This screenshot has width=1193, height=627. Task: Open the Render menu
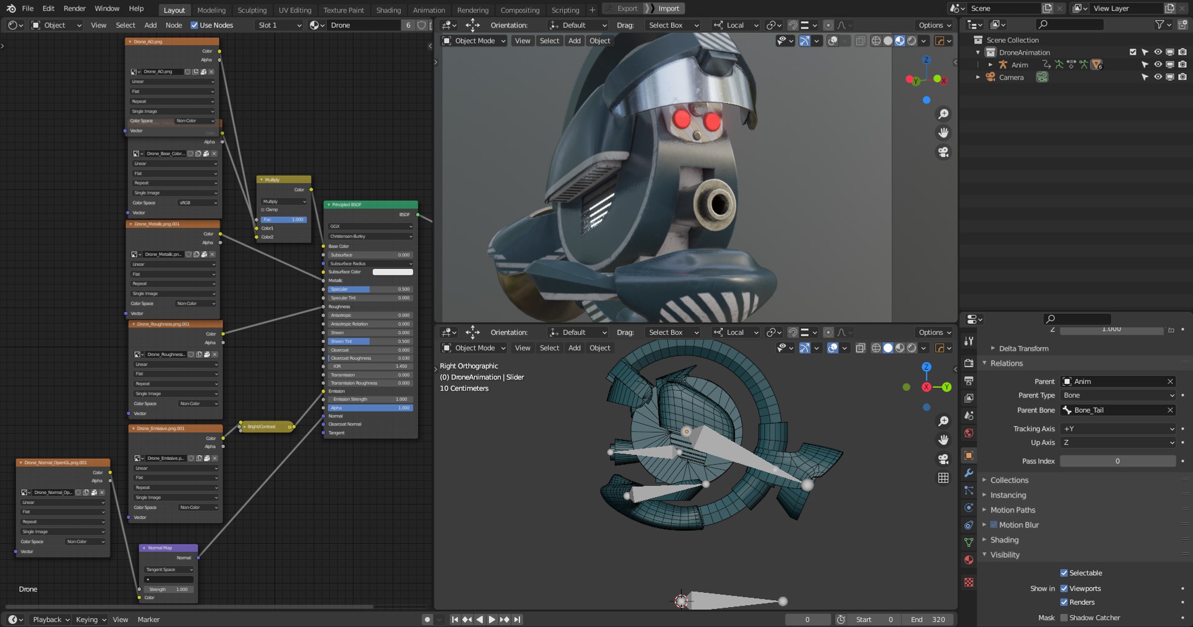pyautogui.click(x=75, y=9)
